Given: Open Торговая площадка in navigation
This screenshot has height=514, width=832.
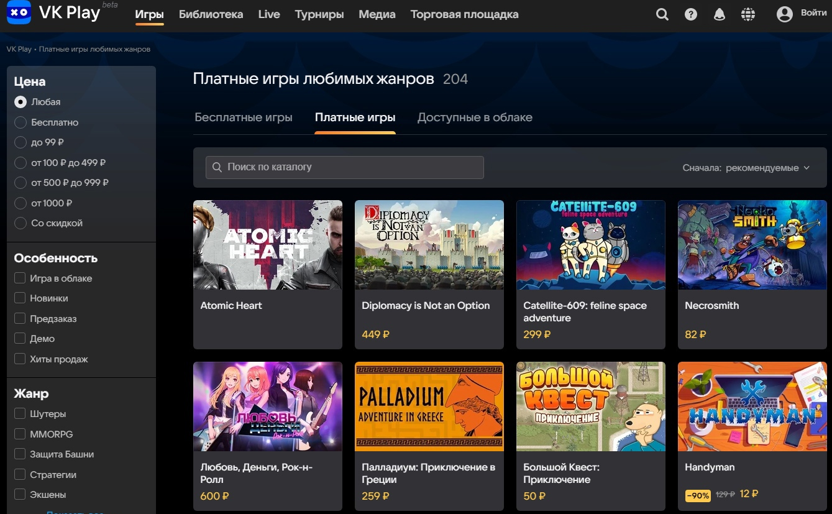Looking at the screenshot, I should (x=465, y=14).
